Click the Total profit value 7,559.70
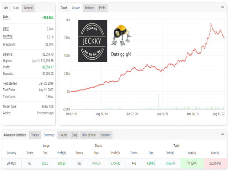Viewport: 228px width, 171px height. click(x=170, y=163)
